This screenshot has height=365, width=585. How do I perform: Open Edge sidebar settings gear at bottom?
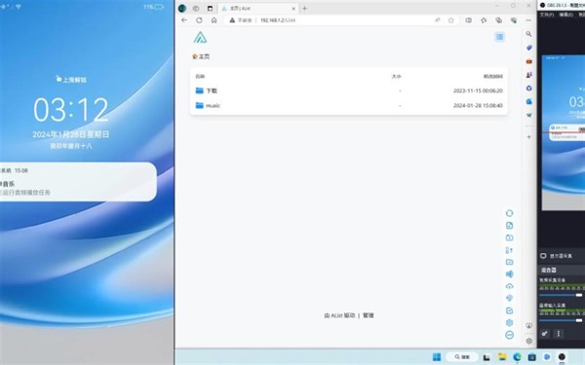529,341
